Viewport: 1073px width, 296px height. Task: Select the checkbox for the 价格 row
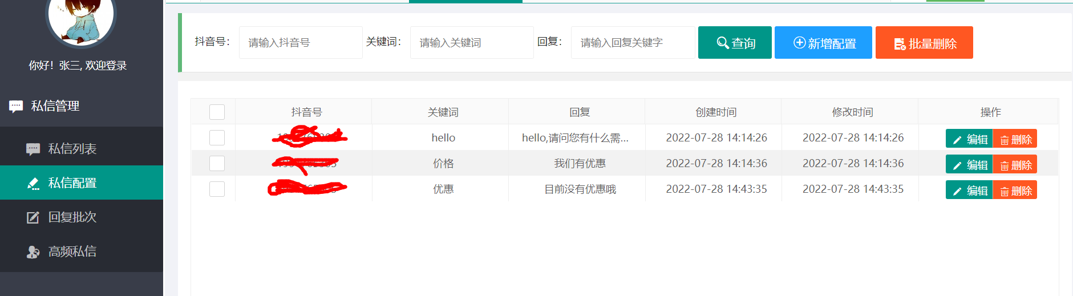click(217, 164)
